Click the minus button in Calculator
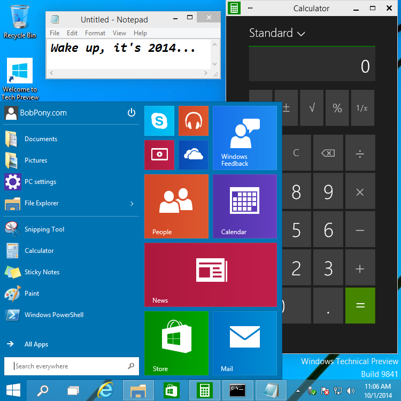This screenshot has width=401, height=401. tap(360, 229)
